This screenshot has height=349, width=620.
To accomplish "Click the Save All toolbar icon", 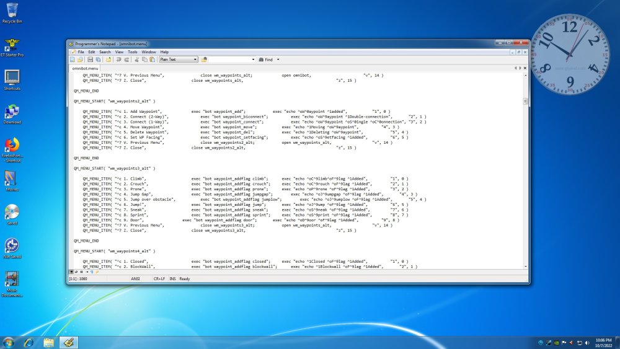I will [x=98, y=60].
